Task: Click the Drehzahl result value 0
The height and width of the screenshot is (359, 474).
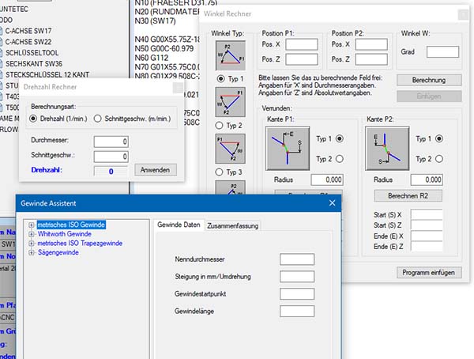Action: [x=111, y=172]
